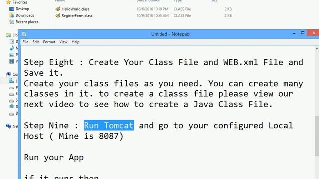Open the Format menu in Notepad
Screen dimensions: 319x179
click(49, 42)
